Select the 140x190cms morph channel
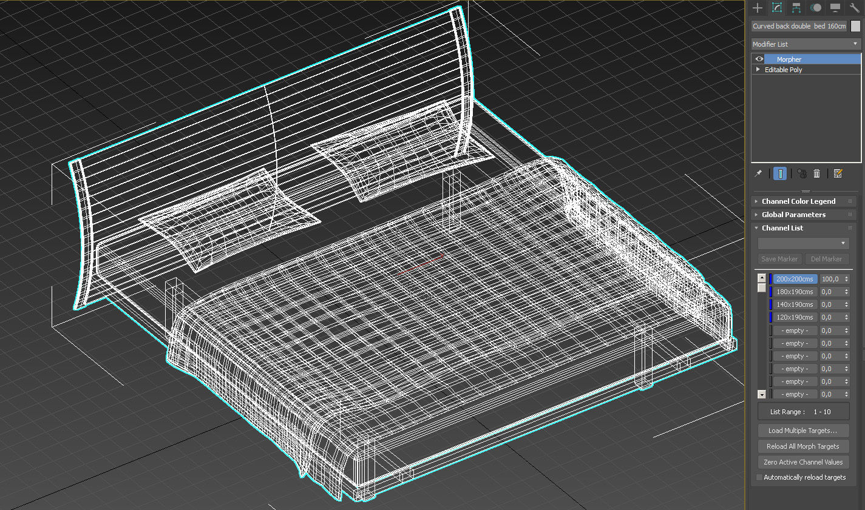The height and width of the screenshot is (510, 865). point(795,304)
